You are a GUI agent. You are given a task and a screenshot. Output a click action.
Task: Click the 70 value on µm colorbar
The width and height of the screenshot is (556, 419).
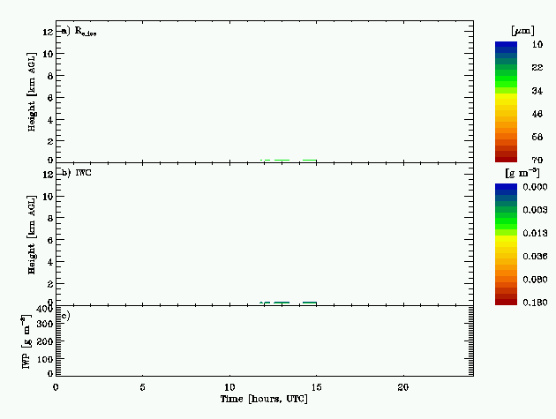pos(537,160)
